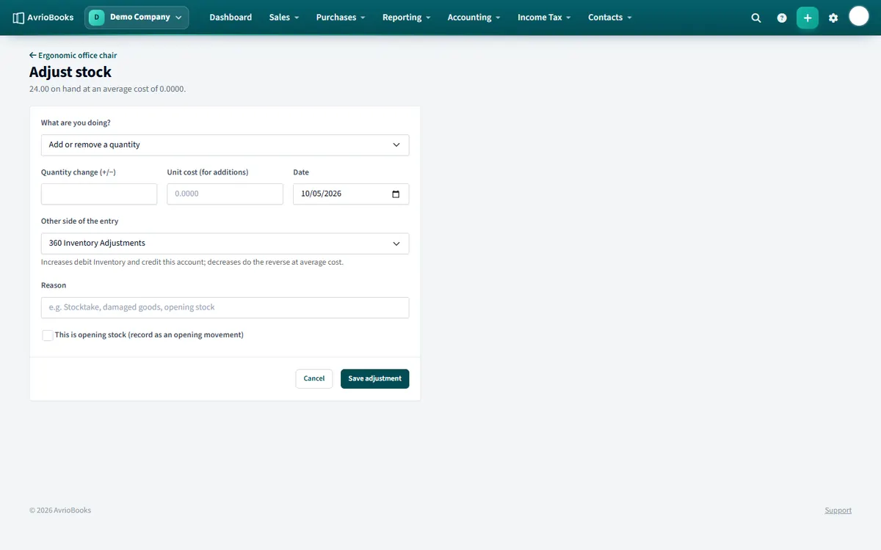Click the Demo Company 'D' badge
This screenshot has height=550, width=881.
point(96,18)
